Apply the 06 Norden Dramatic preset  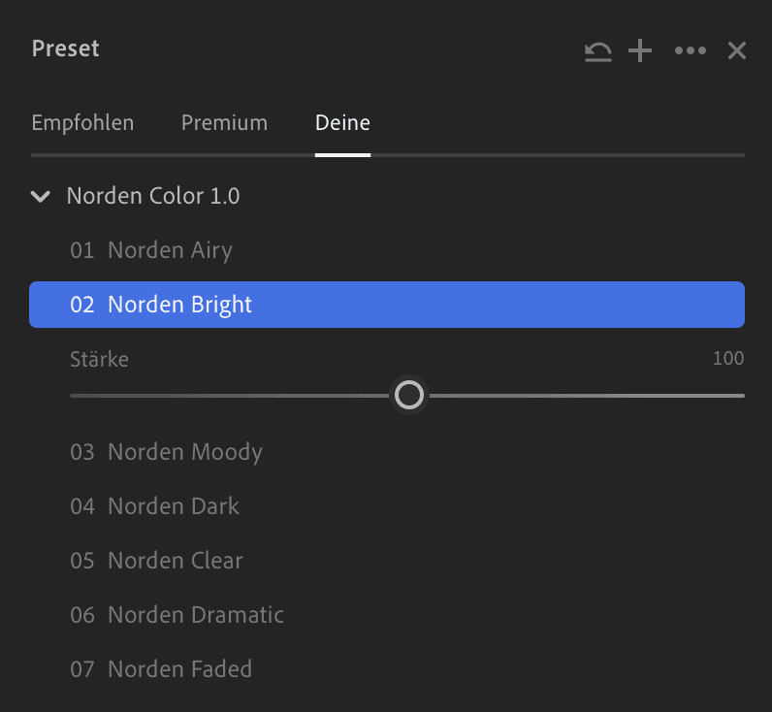[x=387, y=614]
